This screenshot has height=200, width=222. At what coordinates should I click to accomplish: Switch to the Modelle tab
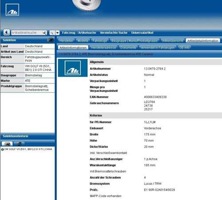tap(83, 41)
